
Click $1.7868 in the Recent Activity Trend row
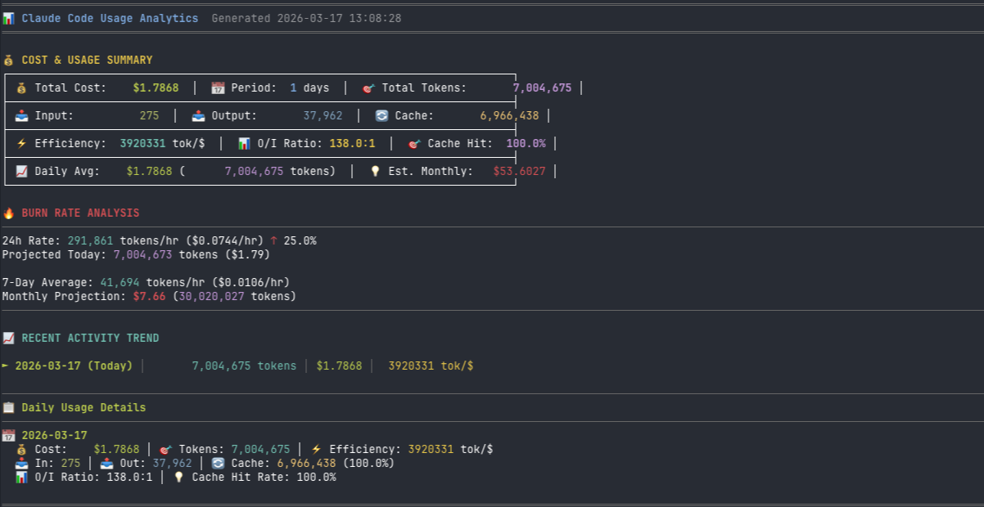pos(339,366)
